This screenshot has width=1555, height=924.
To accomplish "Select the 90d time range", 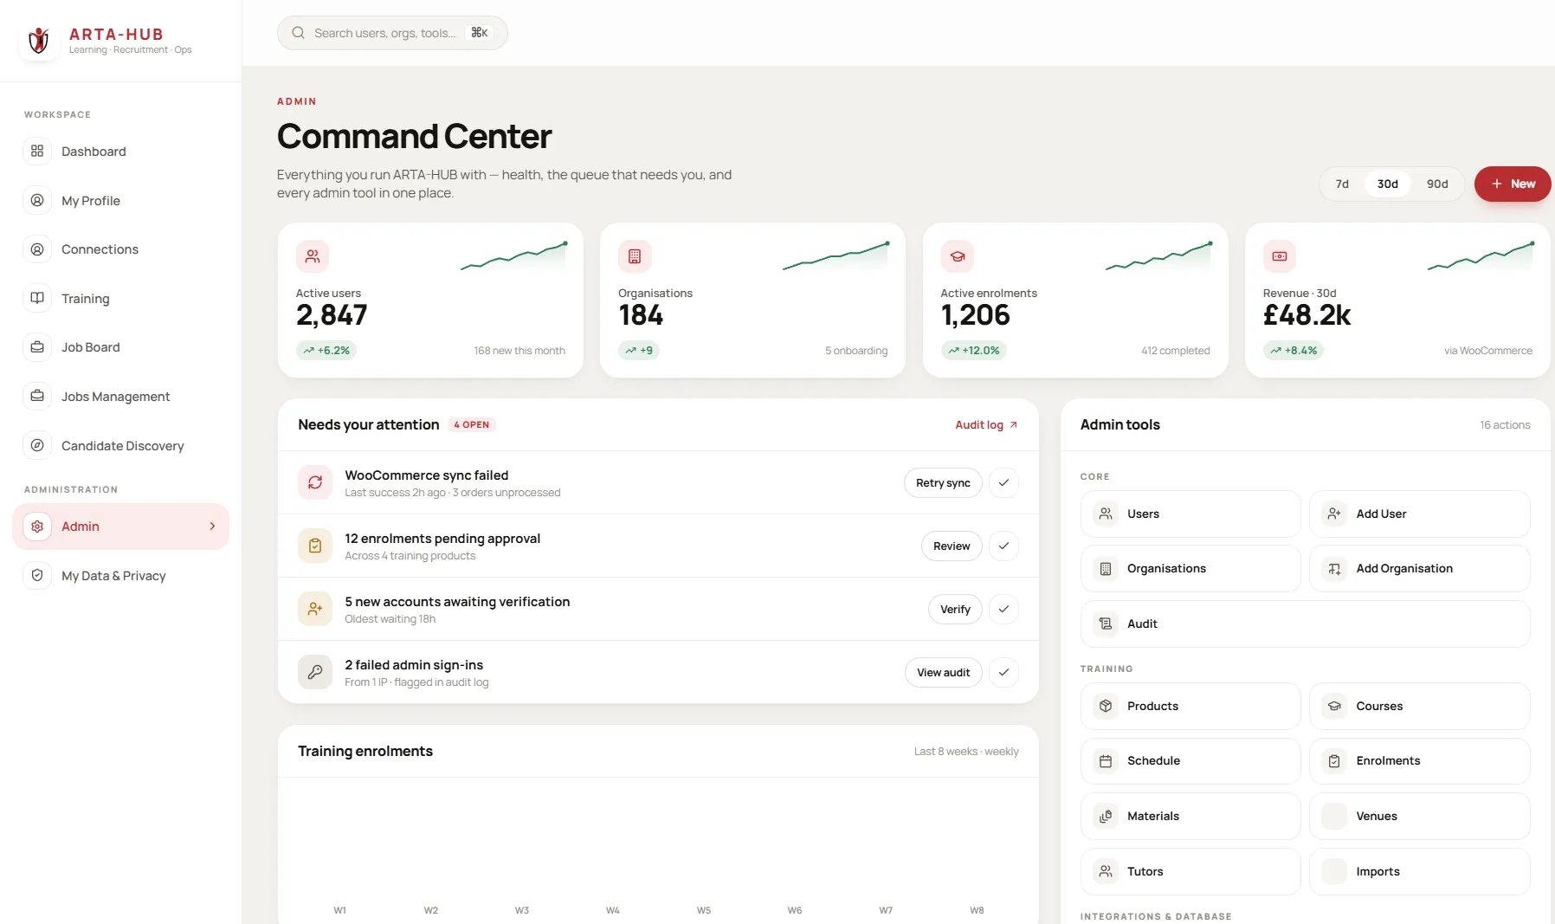I will coord(1437,184).
